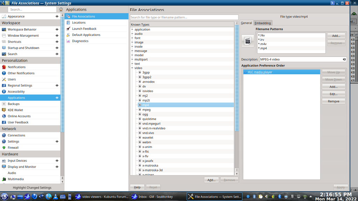Click the Firewall shield icon
This screenshot has height=201, width=358.
(4, 148)
